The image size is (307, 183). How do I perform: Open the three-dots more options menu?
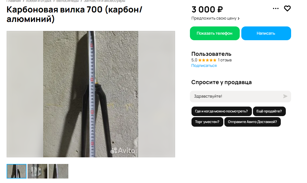[x=276, y=9]
